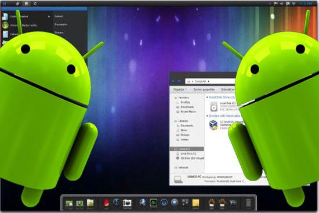
Task: Click the second brown bag dock icon
Action: [222, 203]
